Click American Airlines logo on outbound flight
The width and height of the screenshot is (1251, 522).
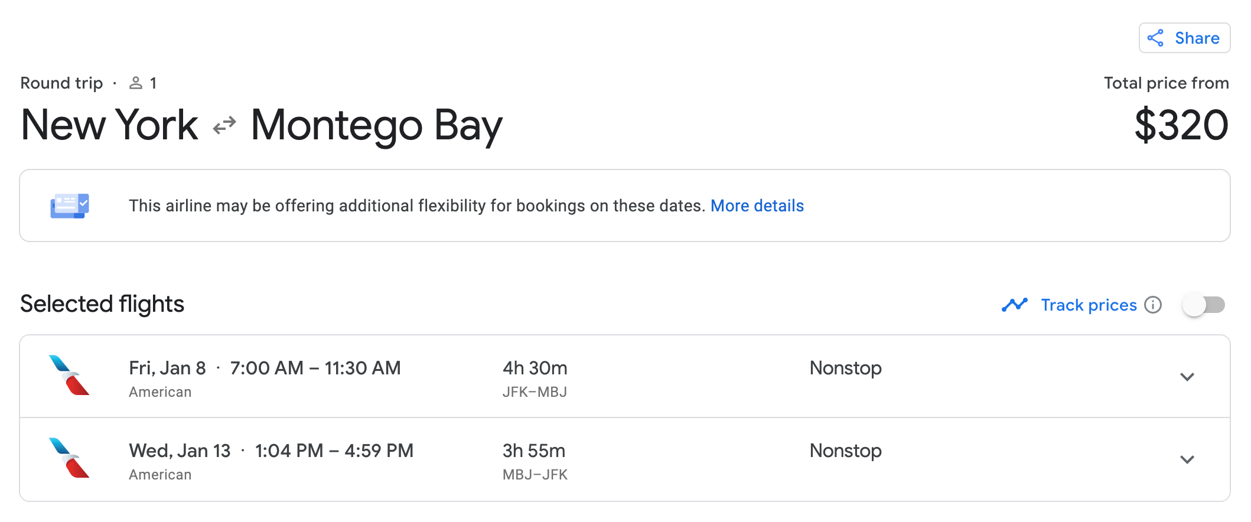pos(69,375)
